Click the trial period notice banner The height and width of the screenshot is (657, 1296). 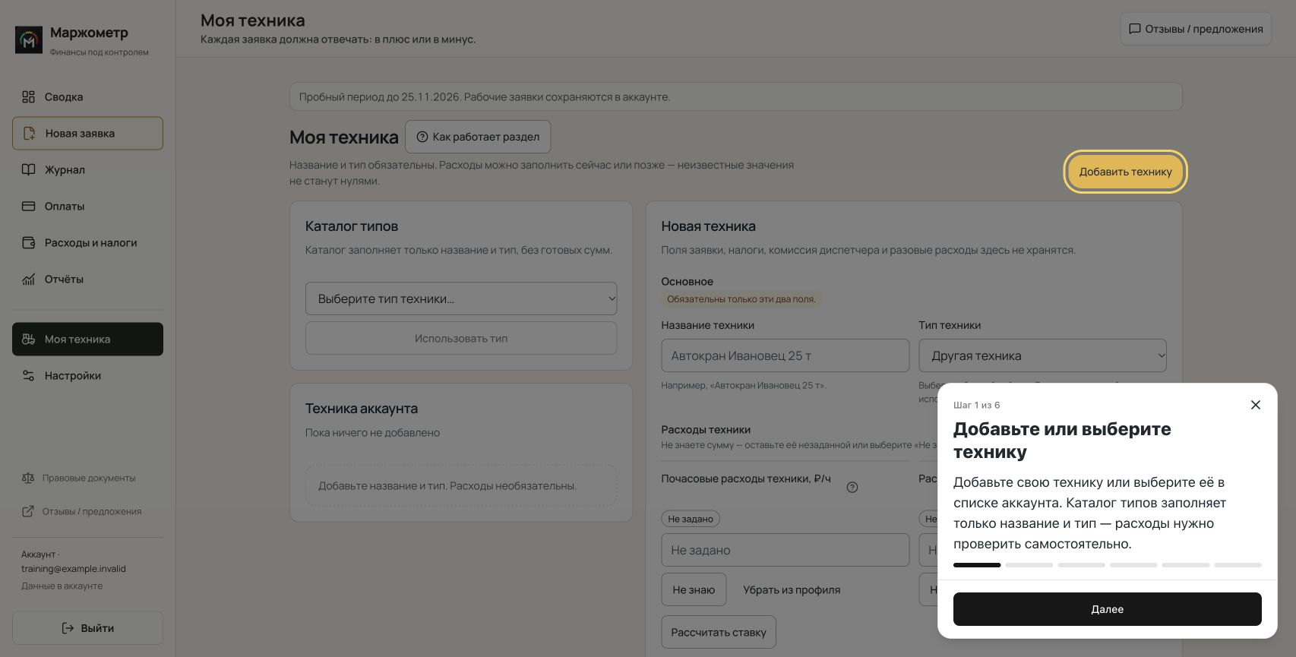coord(735,96)
